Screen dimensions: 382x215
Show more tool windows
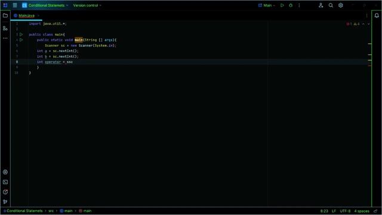tap(5, 38)
